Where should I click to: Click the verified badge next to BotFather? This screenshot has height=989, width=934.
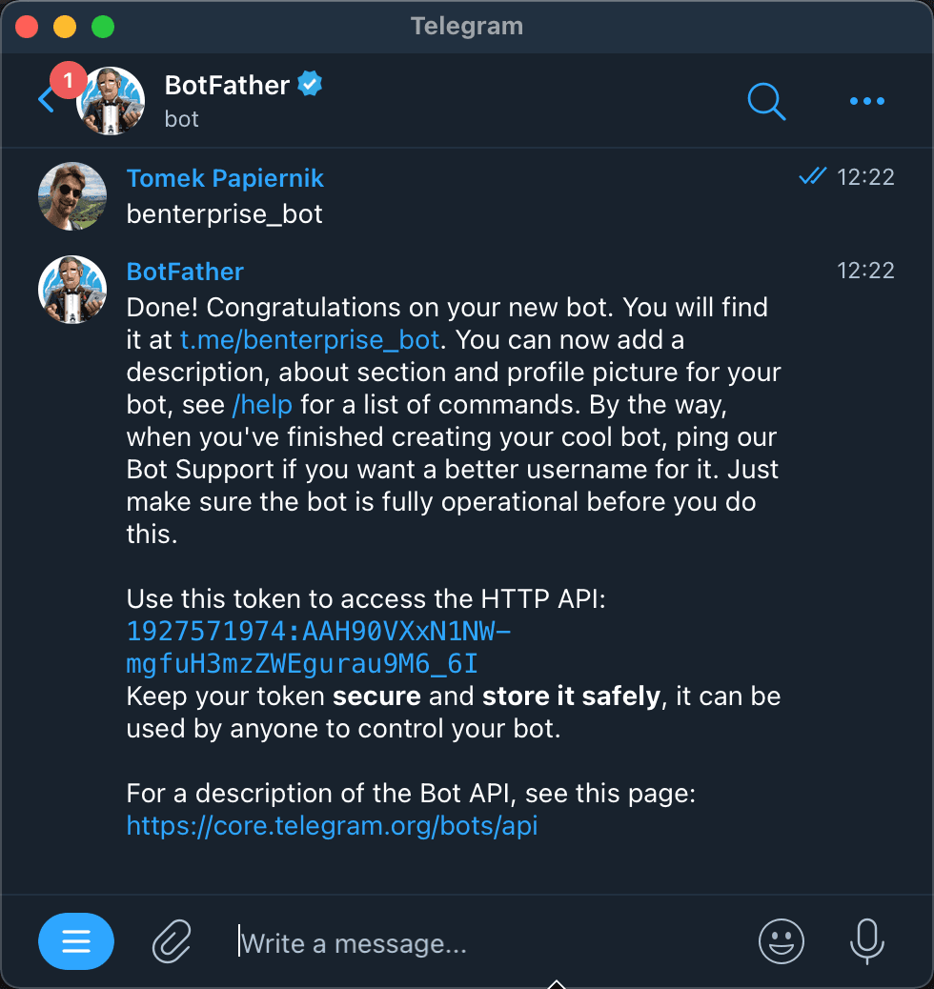311,85
